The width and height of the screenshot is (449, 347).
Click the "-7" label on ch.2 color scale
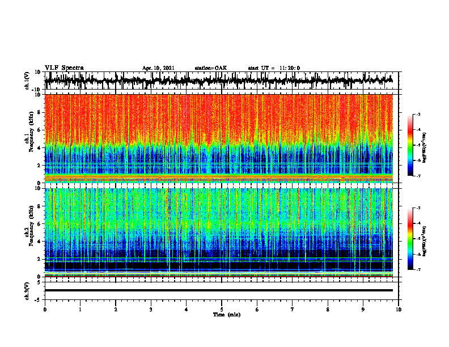click(418, 269)
